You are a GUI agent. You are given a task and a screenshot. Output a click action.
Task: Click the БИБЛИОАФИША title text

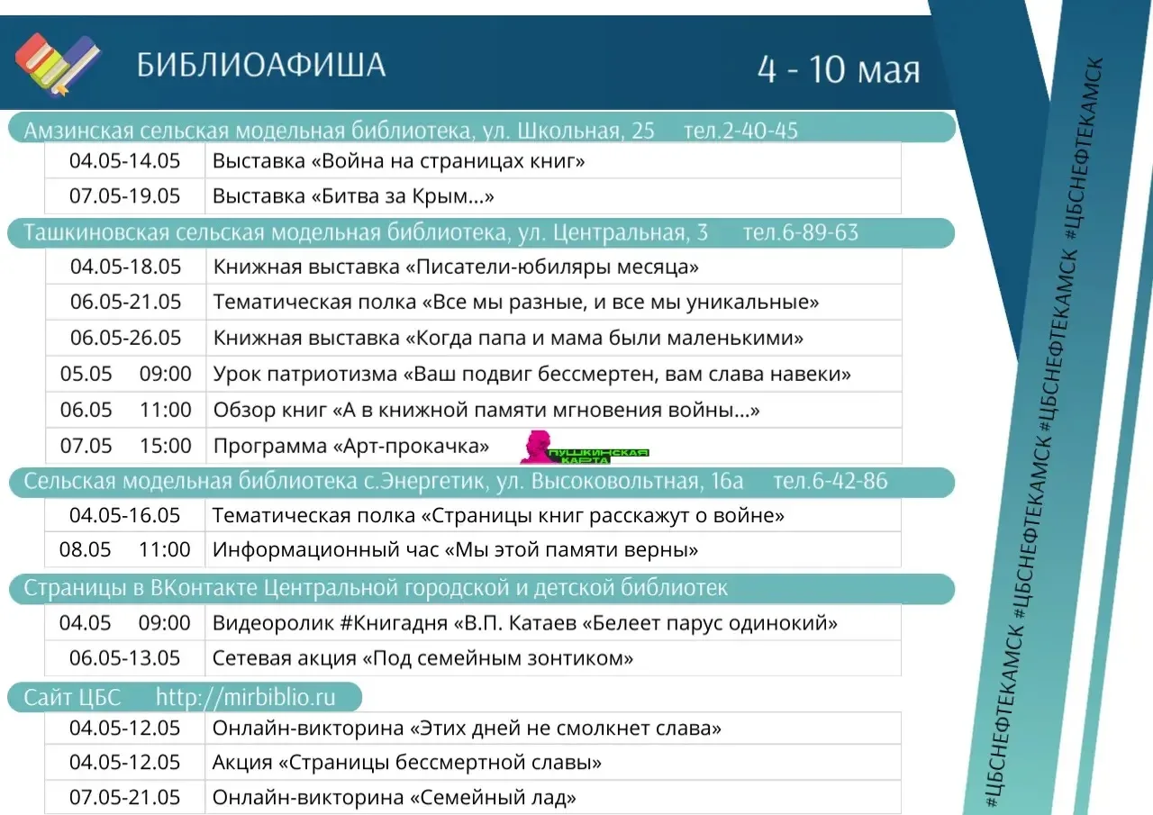click(x=261, y=65)
